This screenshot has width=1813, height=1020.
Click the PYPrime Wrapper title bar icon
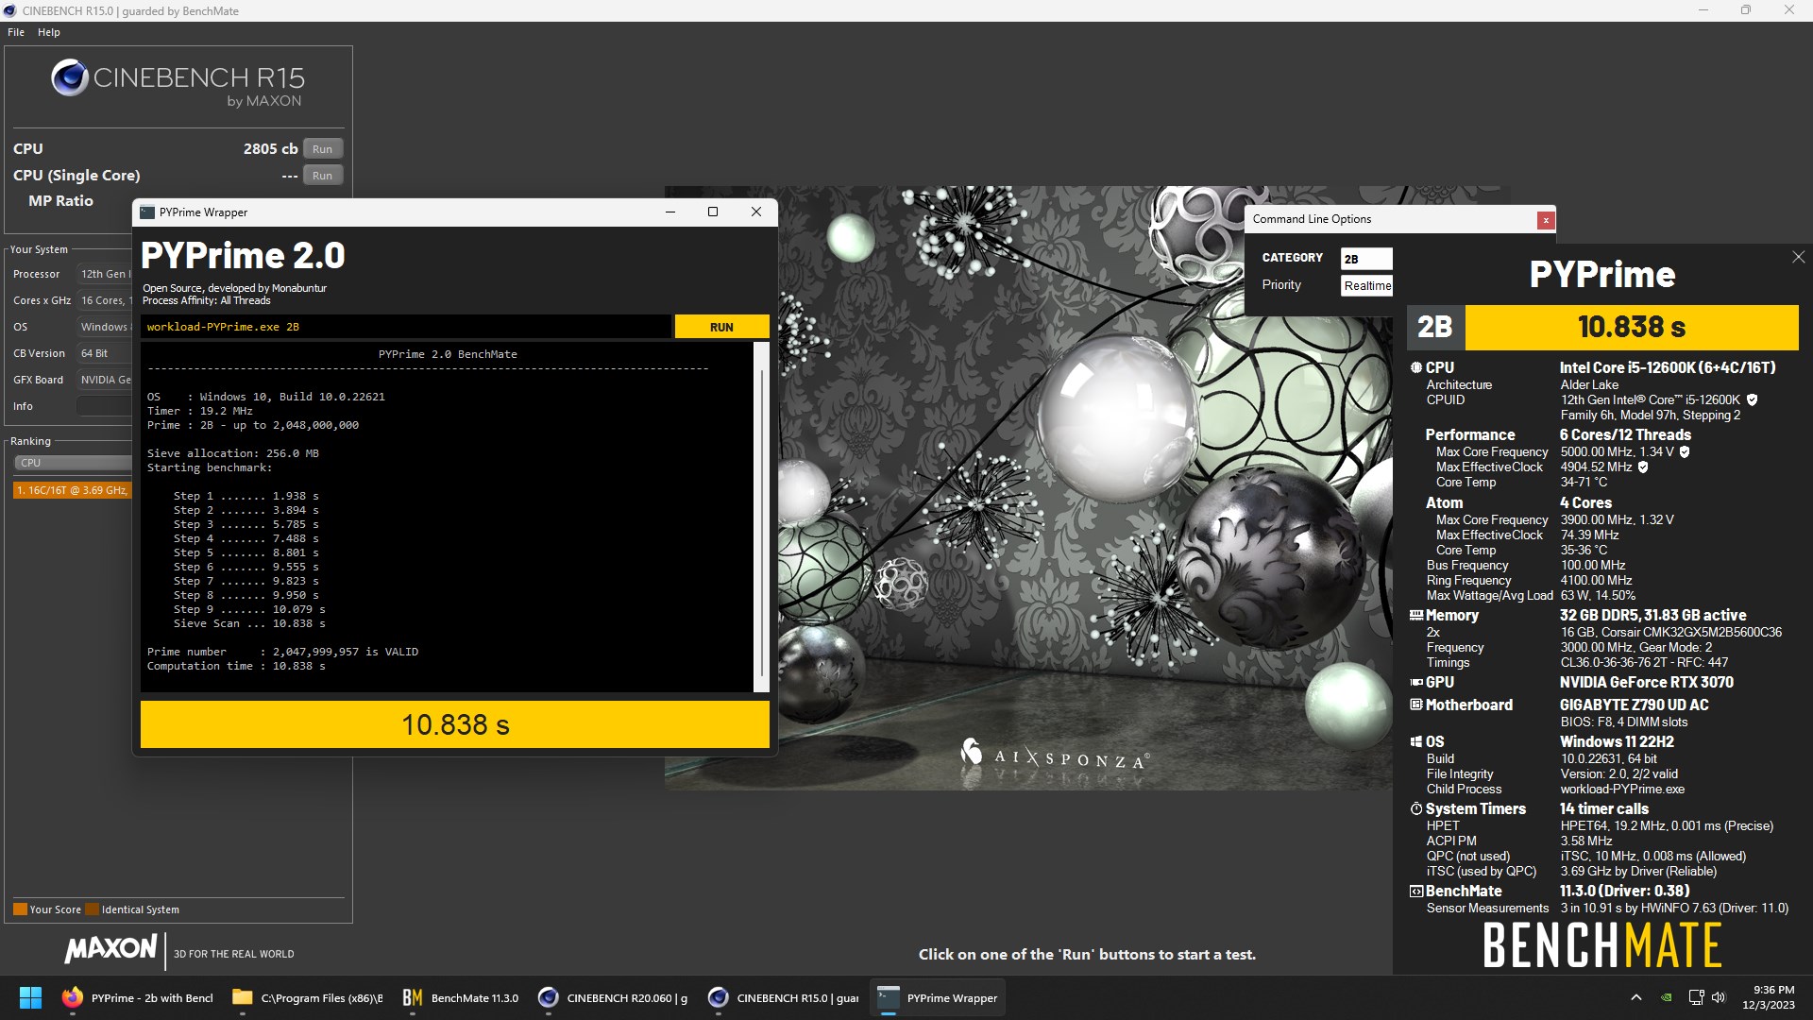coord(147,212)
